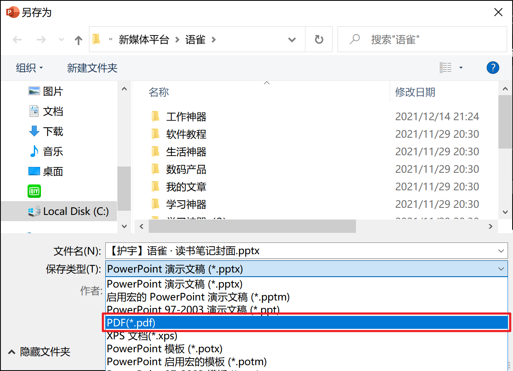Viewport: 513px width, 371px height.
Task: Go up one folder level
Action: pyautogui.click(x=78, y=40)
